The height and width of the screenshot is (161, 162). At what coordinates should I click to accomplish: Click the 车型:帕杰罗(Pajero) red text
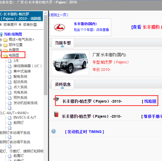click(111, 62)
